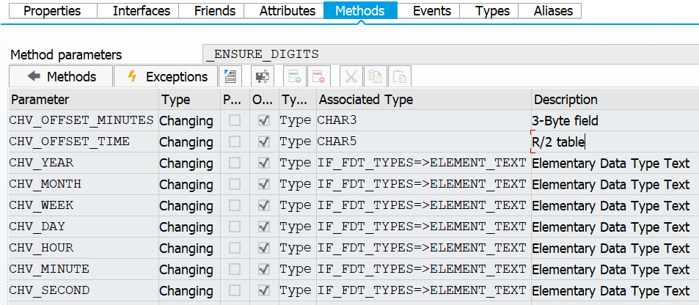
Task: Toggle Optional checkbox for CHV_WEEK
Action: (264, 205)
